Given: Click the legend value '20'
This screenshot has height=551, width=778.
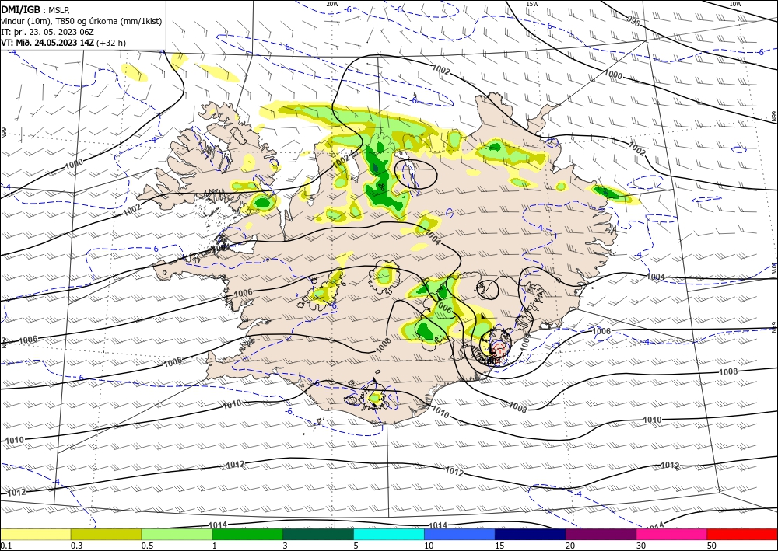Looking at the screenshot, I should [x=570, y=546].
